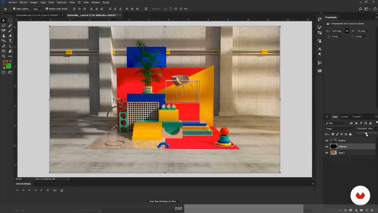Open the Tipo layer filter dropdown

[x=336, y=123]
